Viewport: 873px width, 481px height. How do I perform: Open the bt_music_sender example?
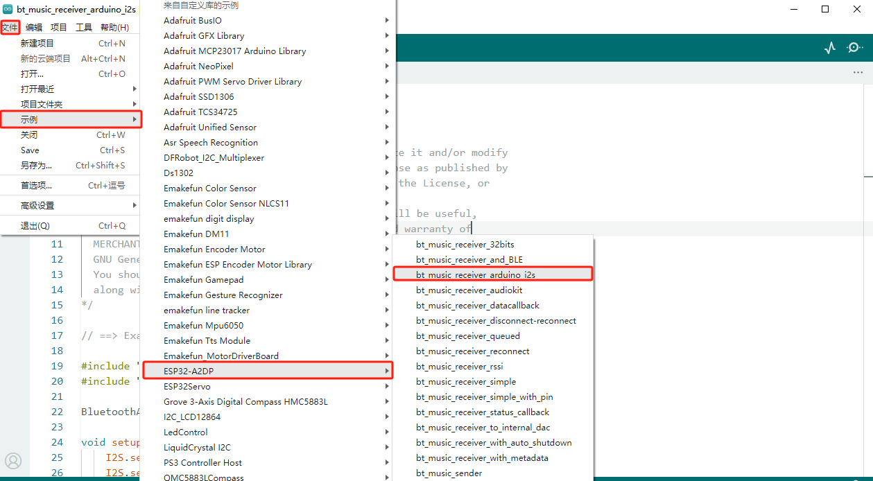(493, 473)
